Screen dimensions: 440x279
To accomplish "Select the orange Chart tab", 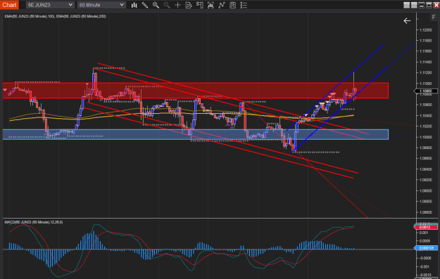I will coord(9,5).
